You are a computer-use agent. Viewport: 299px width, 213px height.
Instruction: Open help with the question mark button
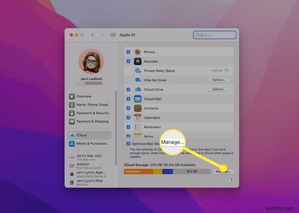(x=231, y=180)
